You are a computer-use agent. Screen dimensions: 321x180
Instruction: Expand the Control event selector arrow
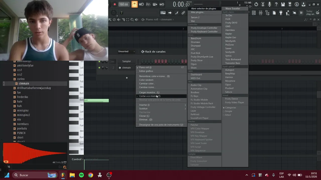[x=83, y=159]
